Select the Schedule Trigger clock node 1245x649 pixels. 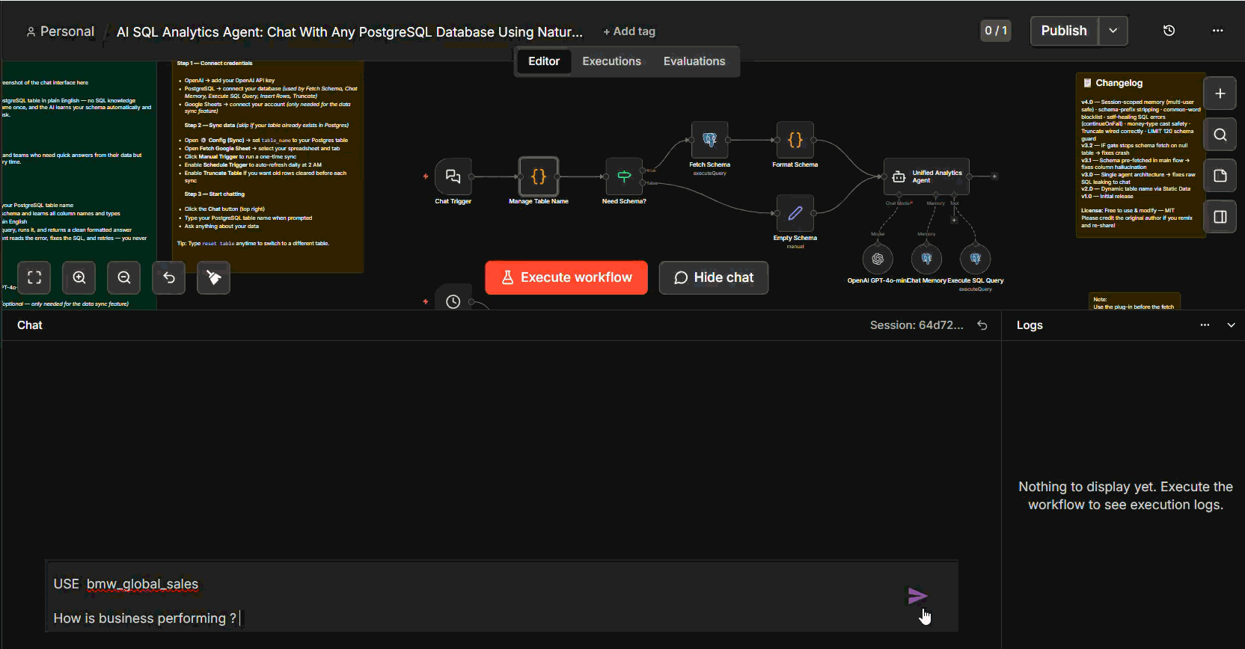point(453,299)
